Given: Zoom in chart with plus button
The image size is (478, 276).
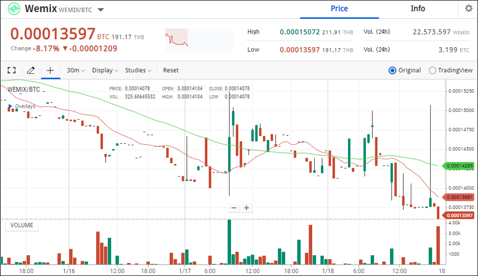Looking at the screenshot, I should click(x=246, y=208).
